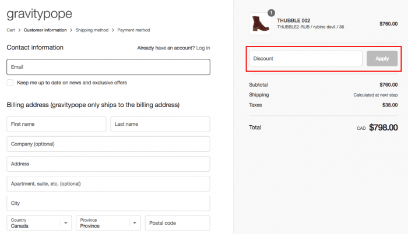The width and height of the screenshot is (408, 234).
Task: Focus the Email input field
Action: tap(108, 67)
